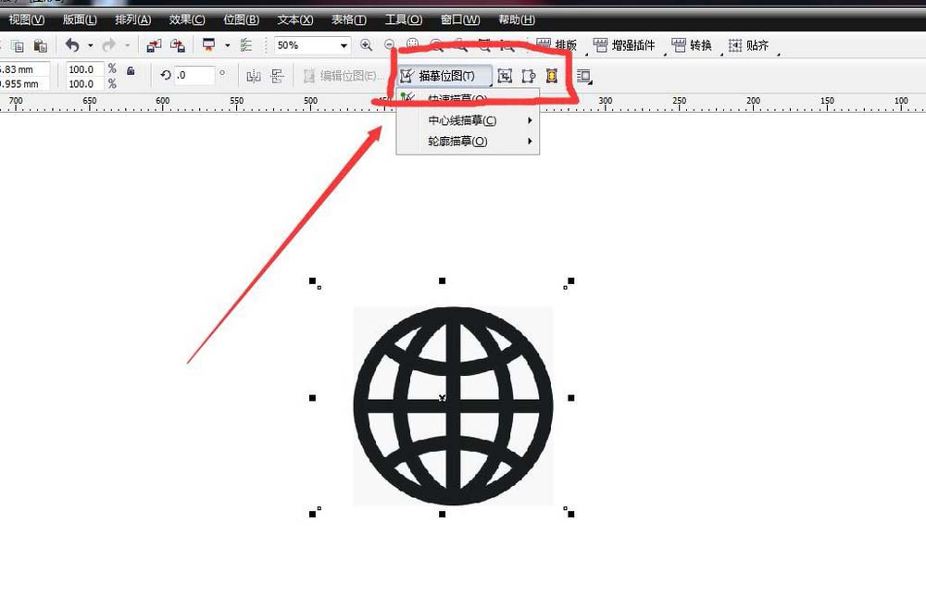Click the rotation angle input field
Screen dimensions: 926x609
(194, 76)
